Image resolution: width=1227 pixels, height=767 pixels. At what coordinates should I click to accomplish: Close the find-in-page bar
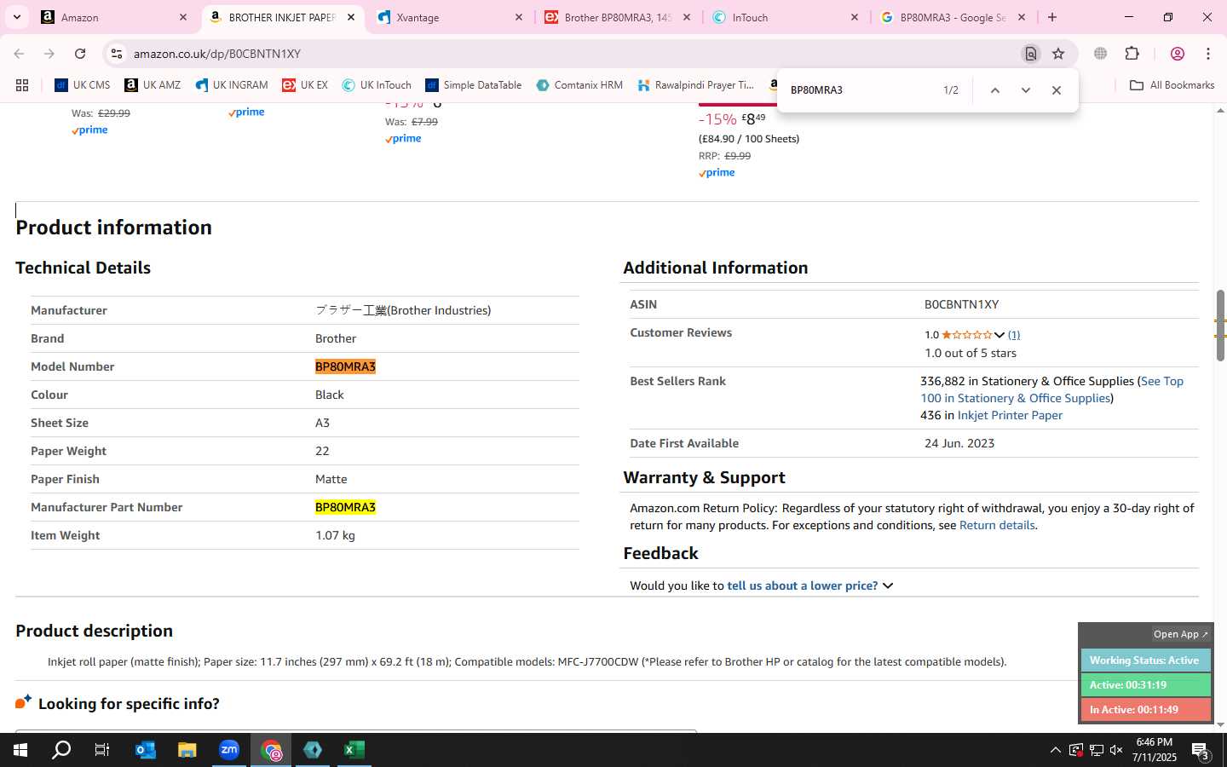1057,90
